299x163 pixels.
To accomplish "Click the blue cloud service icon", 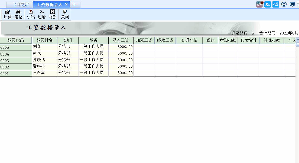I will point(276,4).
